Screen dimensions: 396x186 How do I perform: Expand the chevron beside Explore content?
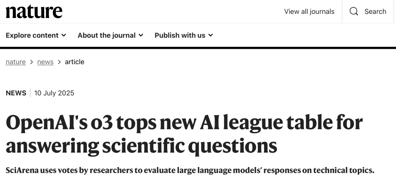click(64, 35)
